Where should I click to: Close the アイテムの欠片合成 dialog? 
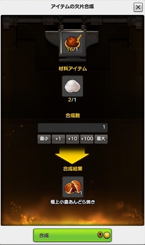138,7
